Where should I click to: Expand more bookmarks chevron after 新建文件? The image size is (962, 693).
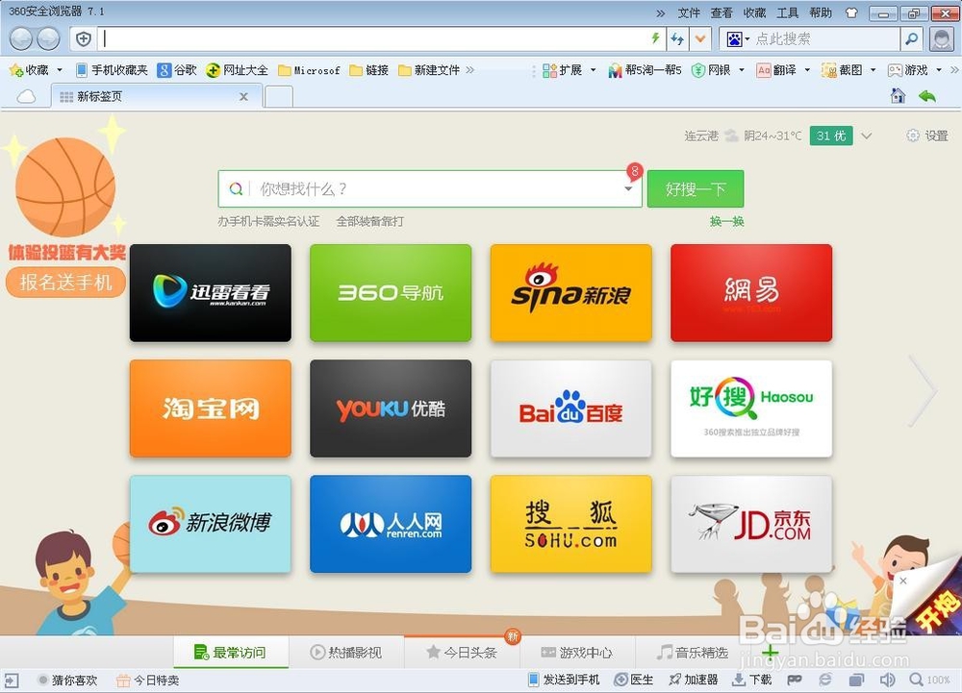tap(470, 70)
